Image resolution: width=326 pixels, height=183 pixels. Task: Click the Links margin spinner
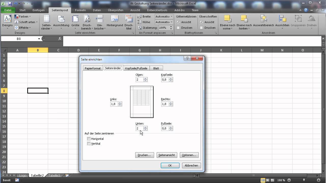120,104
